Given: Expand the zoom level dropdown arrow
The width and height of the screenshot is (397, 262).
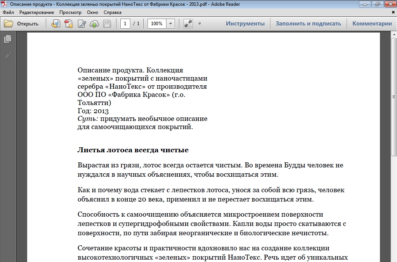Looking at the screenshot, I should [x=170, y=24].
